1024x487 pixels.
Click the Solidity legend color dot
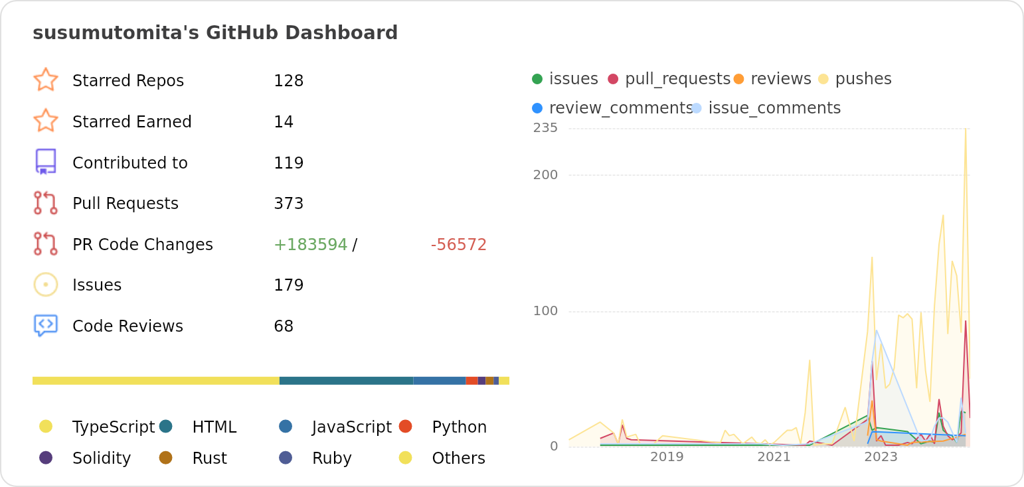[46, 457]
